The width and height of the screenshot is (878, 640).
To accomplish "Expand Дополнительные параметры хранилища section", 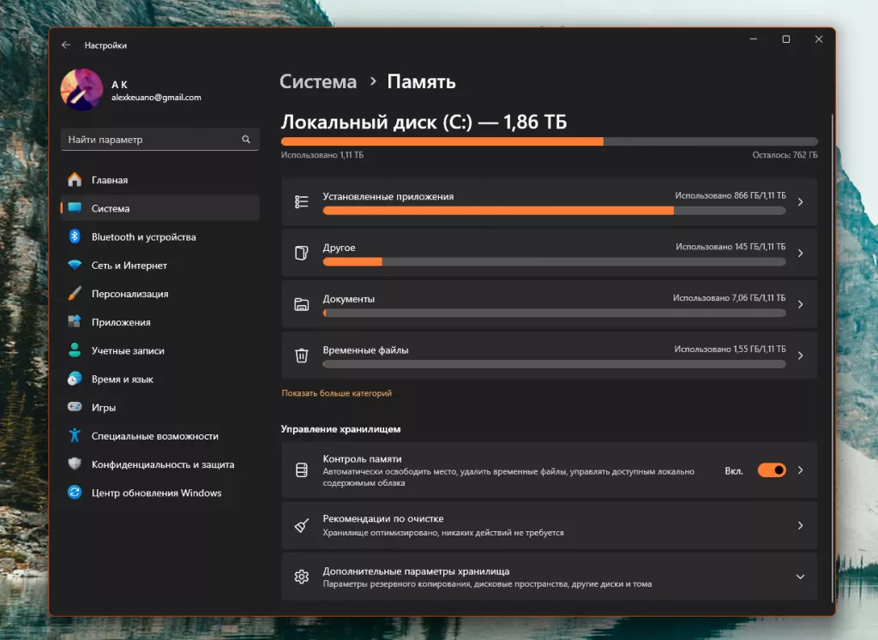I will (800, 577).
